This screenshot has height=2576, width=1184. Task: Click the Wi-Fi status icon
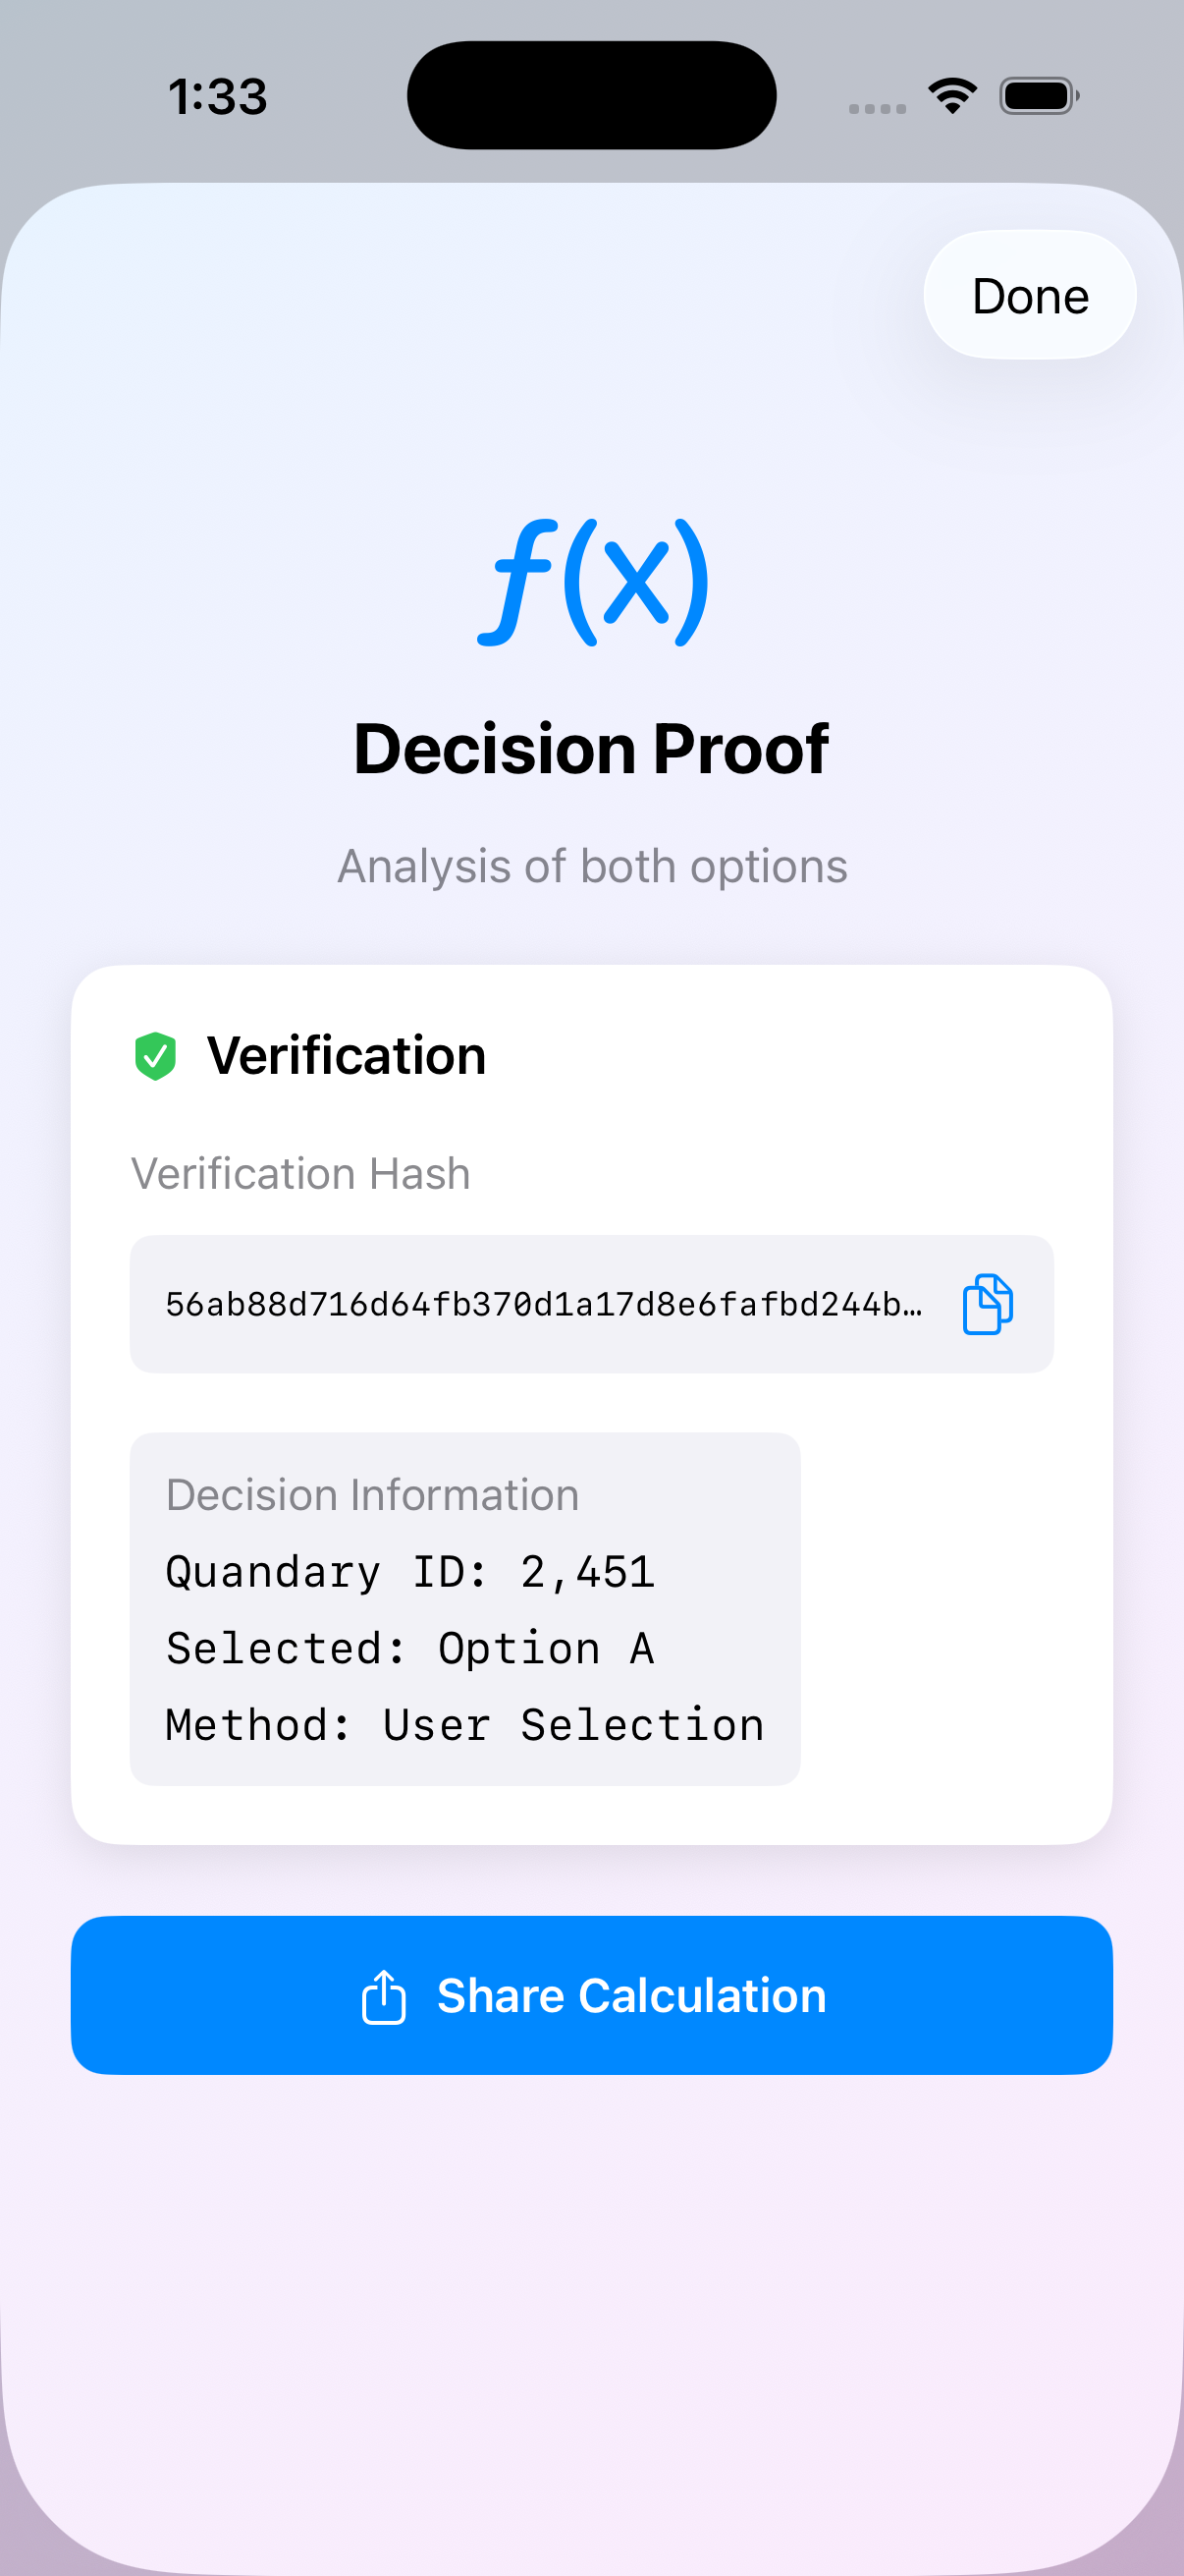(x=952, y=96)
